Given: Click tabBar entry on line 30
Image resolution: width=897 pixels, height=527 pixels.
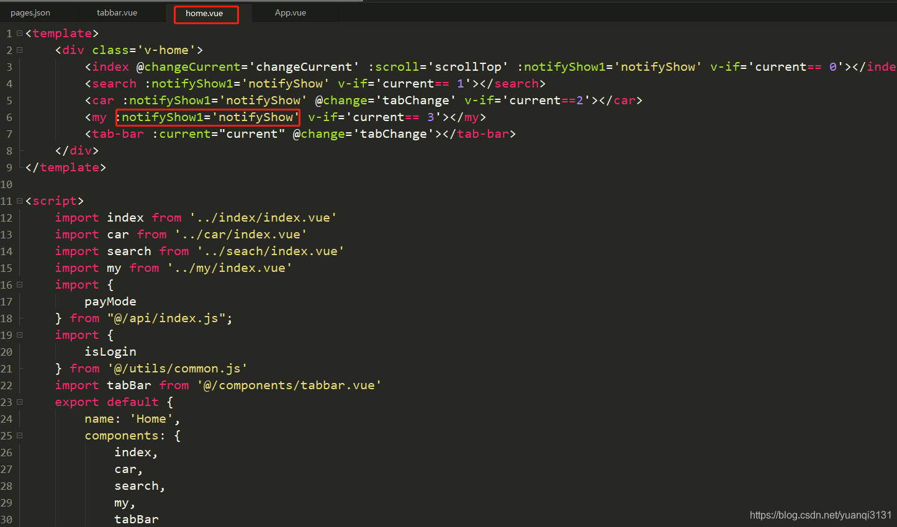Looking at the screenshot, I should click(137, 520).
